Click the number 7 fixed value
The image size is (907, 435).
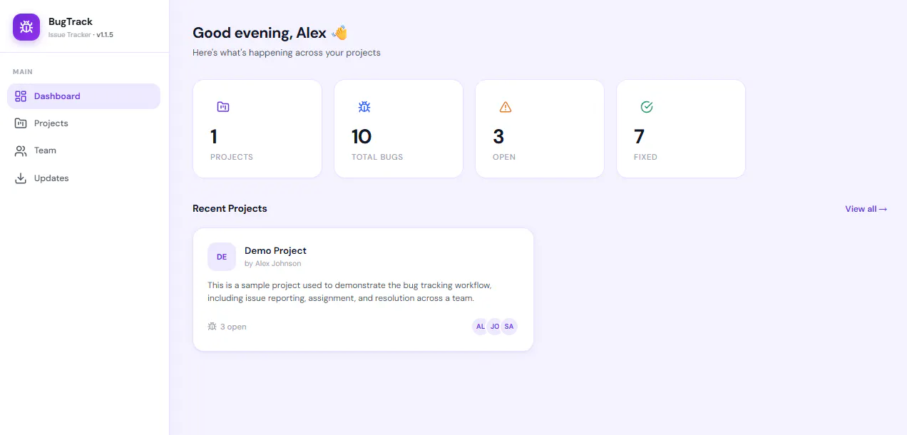[639, 136]
